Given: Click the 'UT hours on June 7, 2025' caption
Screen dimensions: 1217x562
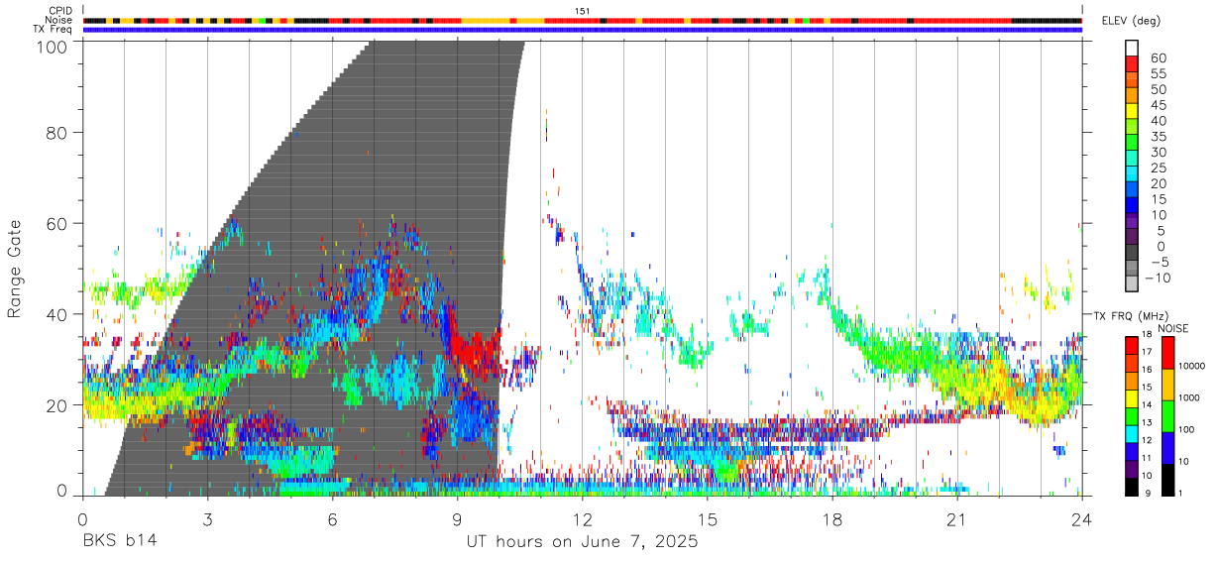Looking at the screenshot, I should coord(582,542).
